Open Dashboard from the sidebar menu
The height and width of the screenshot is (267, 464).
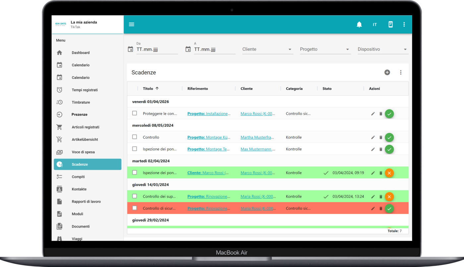tap(81, 53)
